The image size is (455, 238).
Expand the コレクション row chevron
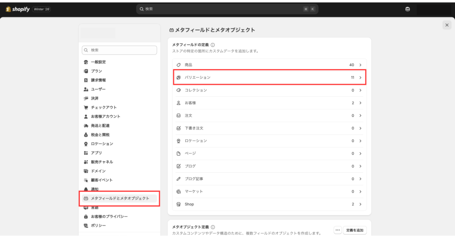pyautogui.click(x=360, y=91)
